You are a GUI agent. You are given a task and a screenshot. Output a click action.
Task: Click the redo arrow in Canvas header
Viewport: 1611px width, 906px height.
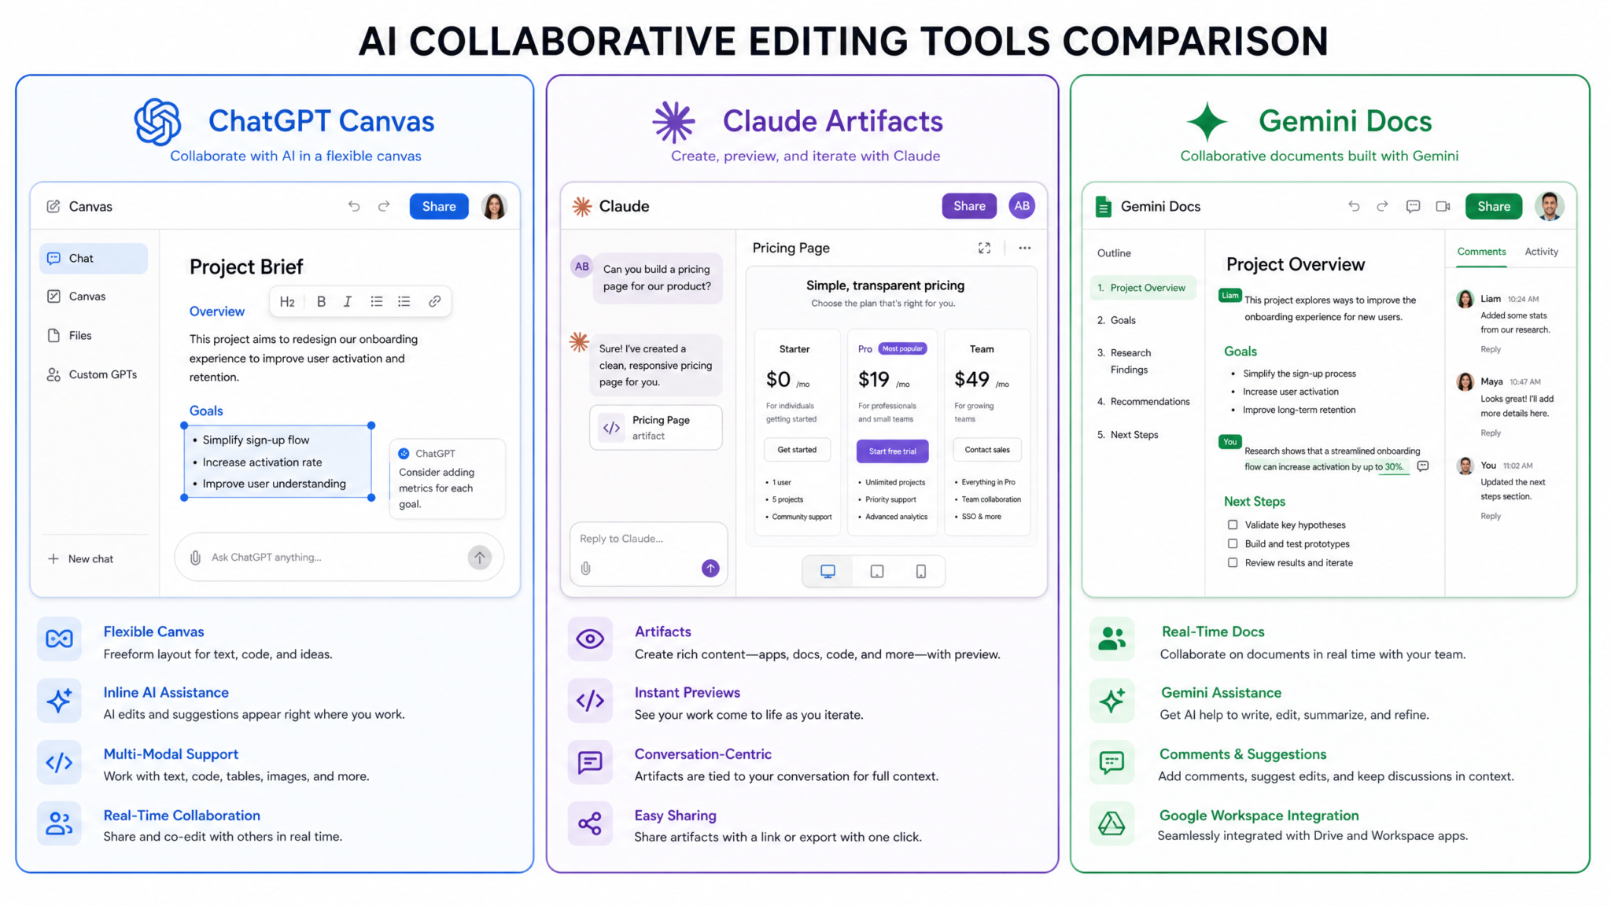384,206
